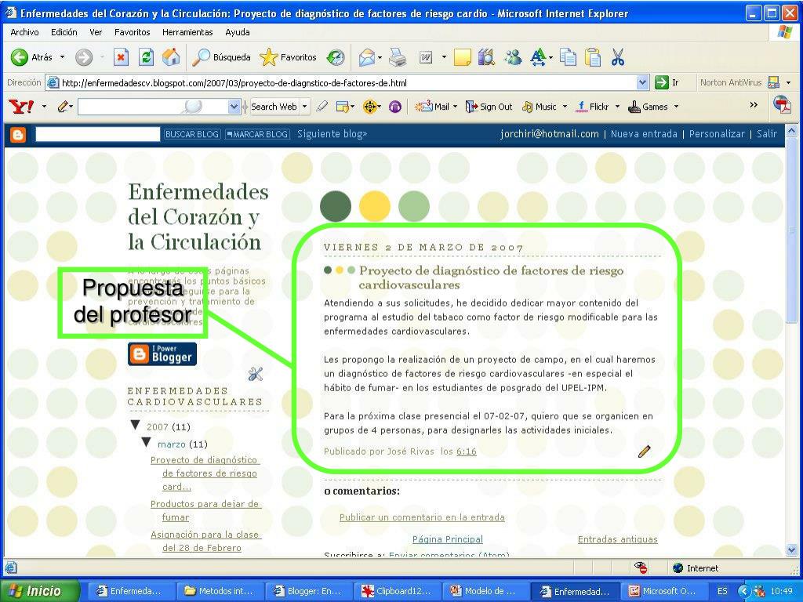Click Publicar un comentario en la entrada
The height and width of the screenshot is (602, 803).
422,517
